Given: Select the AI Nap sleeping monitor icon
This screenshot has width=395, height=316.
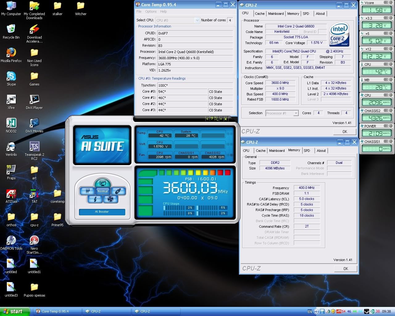Looking at the screenshot, I should pos(103,183).
